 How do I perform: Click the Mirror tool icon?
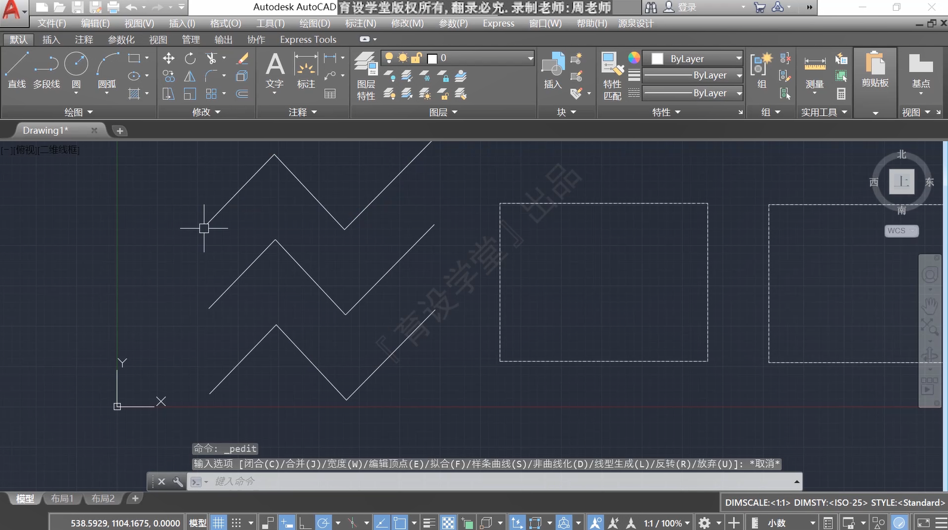coord(190,76)
